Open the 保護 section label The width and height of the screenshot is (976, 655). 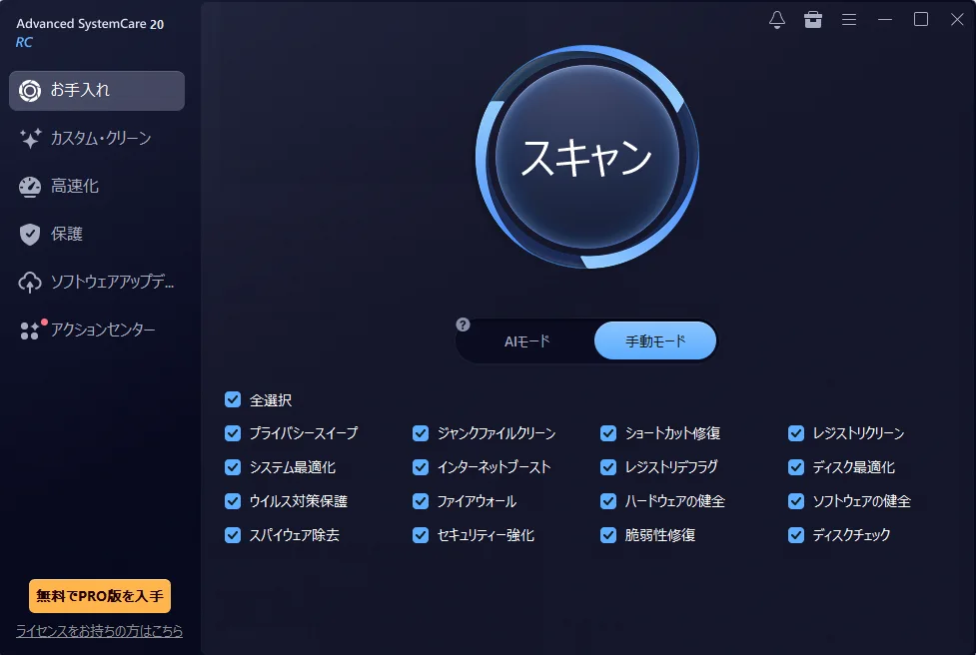click(67, 234)
